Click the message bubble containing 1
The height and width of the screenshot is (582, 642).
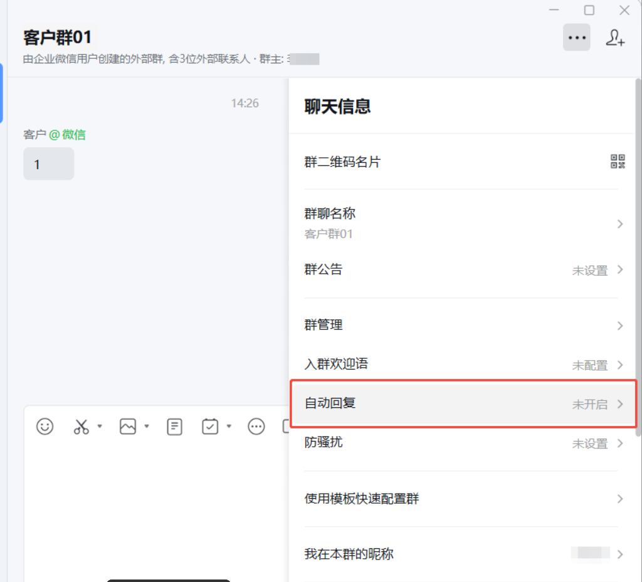click(x=48, y=164)
